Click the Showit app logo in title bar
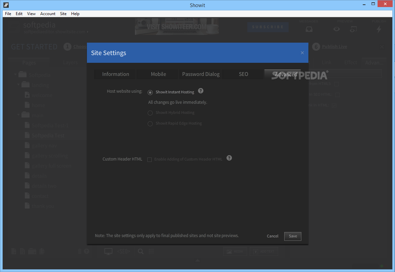 (x=6, y=5)
